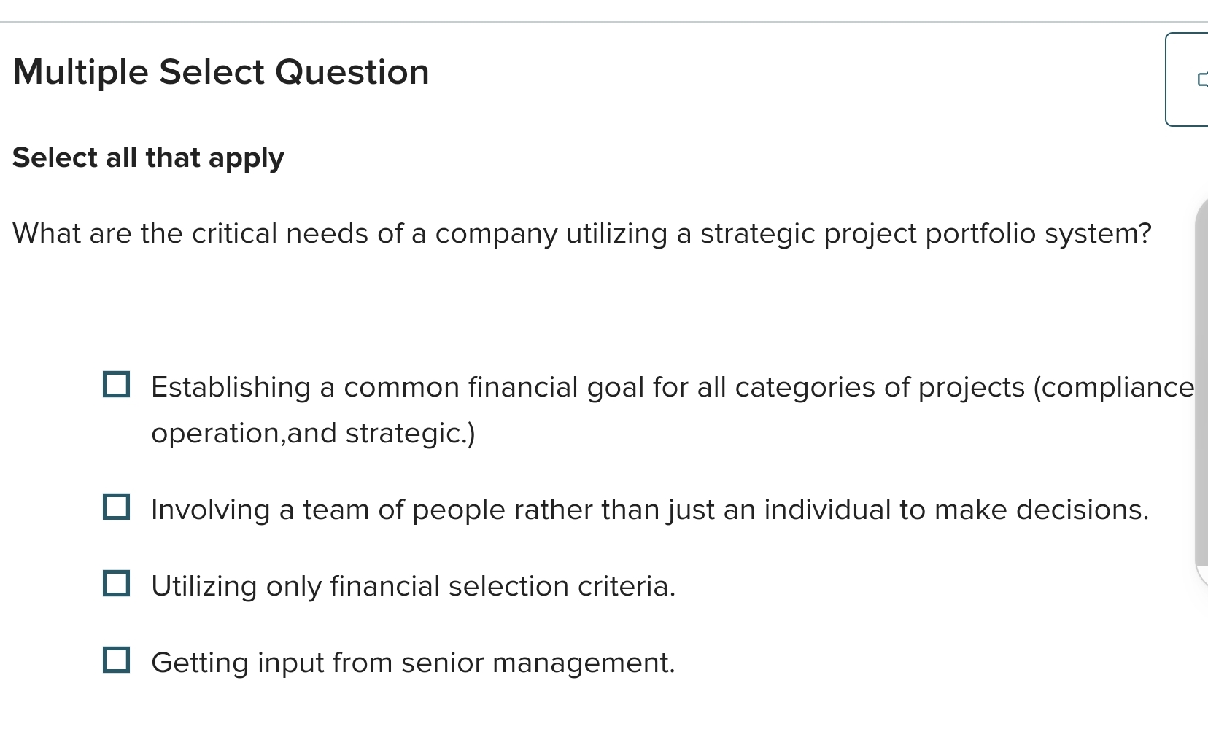Click answer text about senior management input

[413, 662]
